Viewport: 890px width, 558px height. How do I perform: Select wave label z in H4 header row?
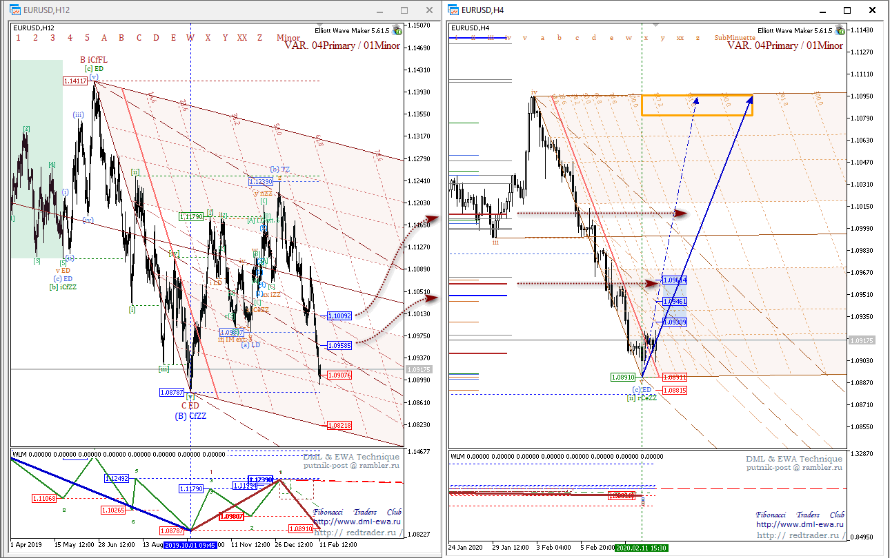pyautogui.click(x=698, y=38)
